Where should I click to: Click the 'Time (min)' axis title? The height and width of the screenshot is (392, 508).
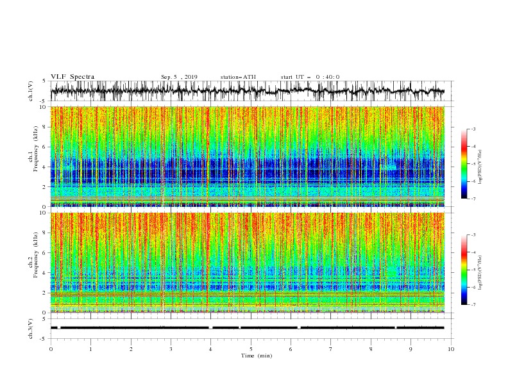pos(257,355)
